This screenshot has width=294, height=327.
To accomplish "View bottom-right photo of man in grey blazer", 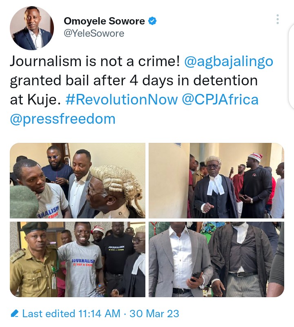I will pos(216,259).
